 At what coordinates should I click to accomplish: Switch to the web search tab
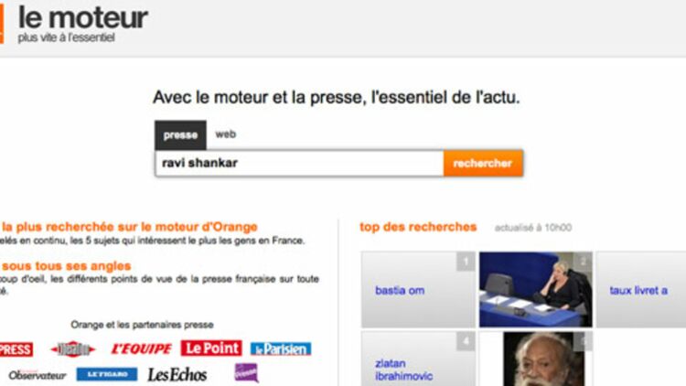pyautogui.click(x=225, y=134)
